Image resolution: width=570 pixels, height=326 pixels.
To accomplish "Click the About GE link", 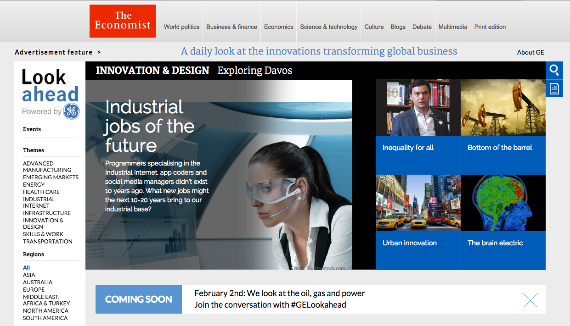I will point(530,52).
